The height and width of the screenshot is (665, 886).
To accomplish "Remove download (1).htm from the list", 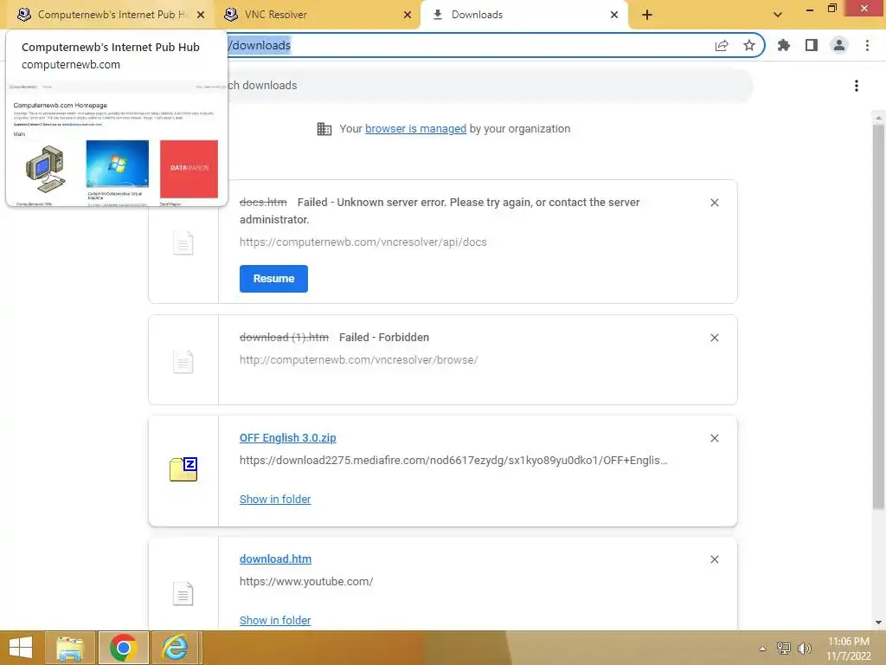I will 715,338.
